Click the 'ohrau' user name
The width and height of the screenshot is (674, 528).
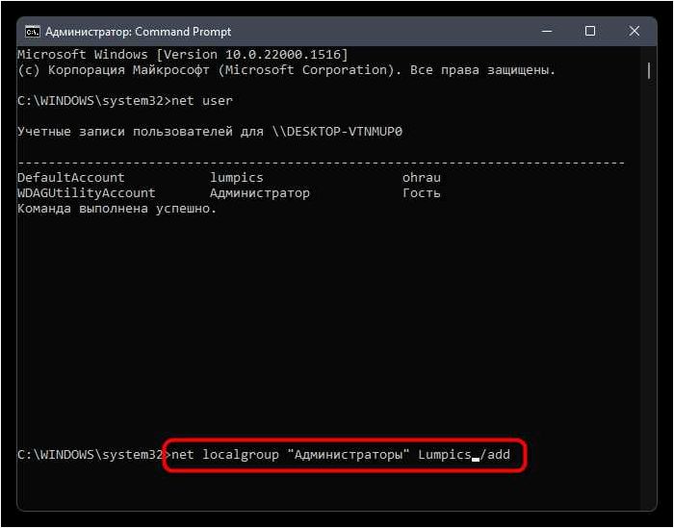pyautogui.click(x=422, y=177)
